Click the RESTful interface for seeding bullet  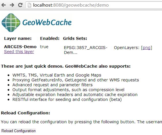point(67,99)
